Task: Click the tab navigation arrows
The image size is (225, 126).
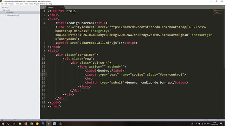Action: [x=43, y=7]
